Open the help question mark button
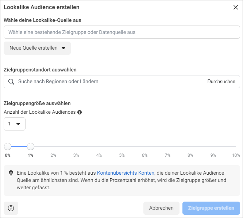The width and height of the screenshot is (243, 218). click(x=11, y=208)
